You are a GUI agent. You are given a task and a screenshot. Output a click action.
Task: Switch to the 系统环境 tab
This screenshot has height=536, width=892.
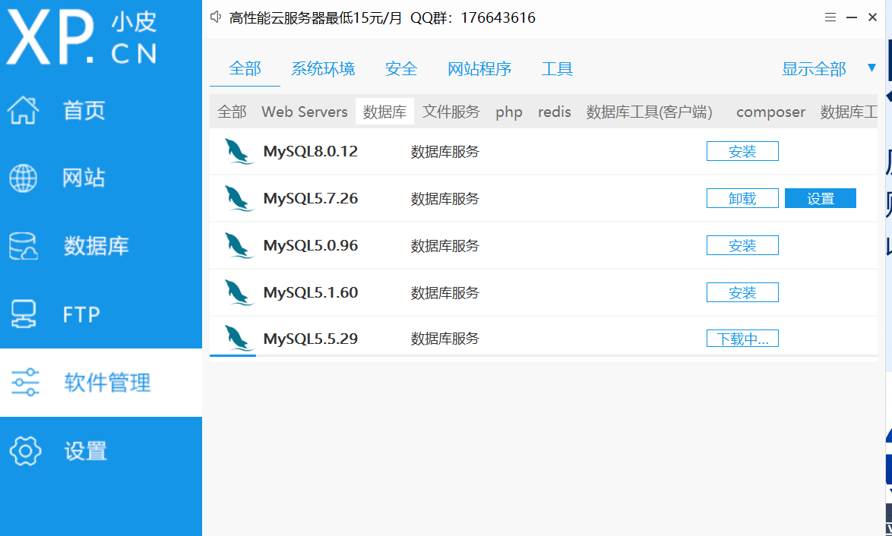pos(323,69)
